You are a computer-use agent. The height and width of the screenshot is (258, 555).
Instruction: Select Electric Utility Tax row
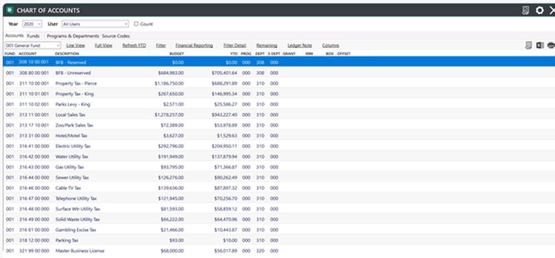coord(279,146)
